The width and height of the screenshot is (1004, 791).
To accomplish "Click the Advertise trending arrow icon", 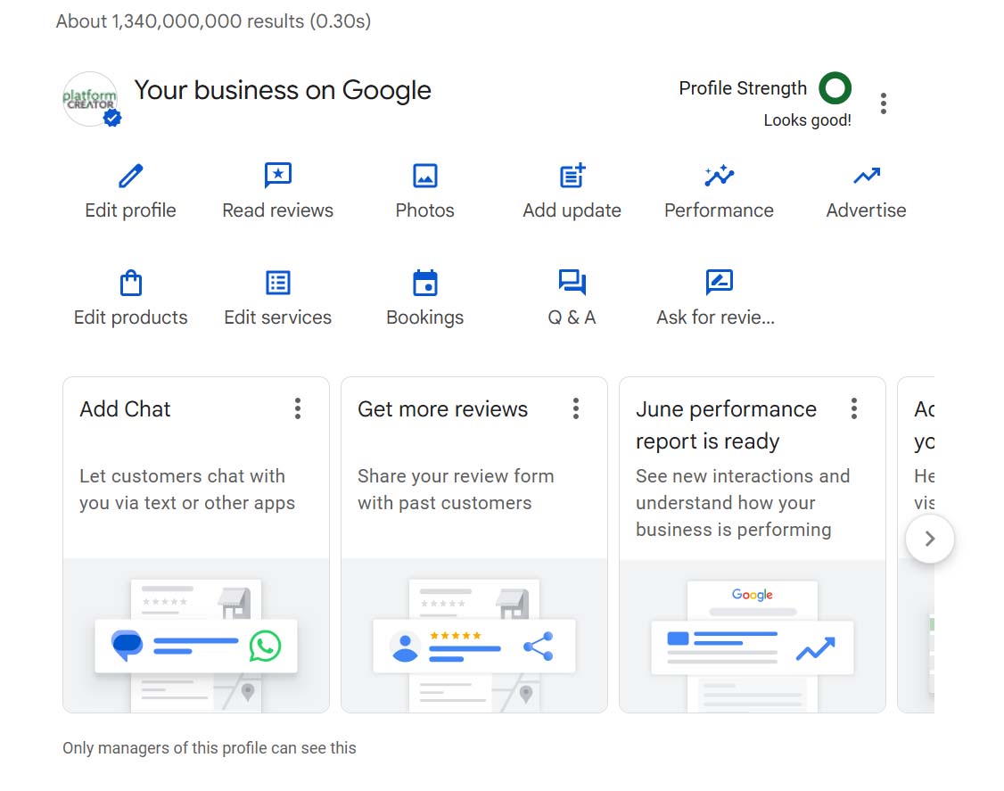I will coord(867,176).
